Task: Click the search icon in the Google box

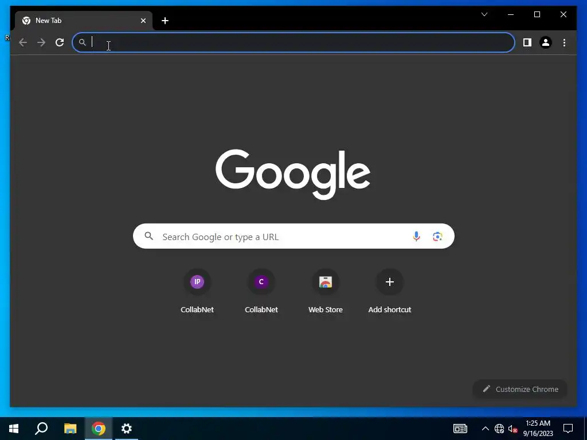Action: point(149,236)
